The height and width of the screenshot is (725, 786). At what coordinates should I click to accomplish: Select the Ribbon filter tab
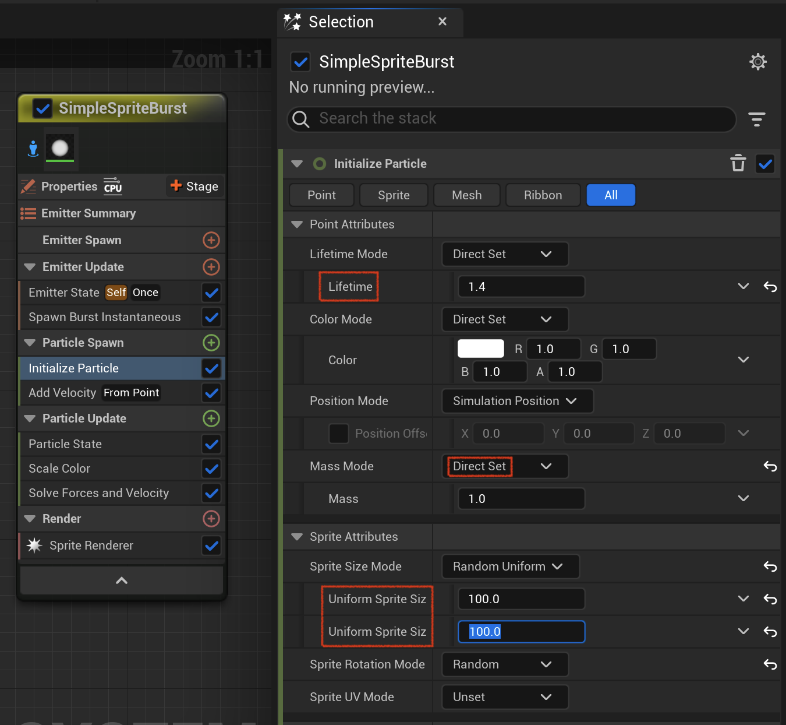[x=543, y=195]
